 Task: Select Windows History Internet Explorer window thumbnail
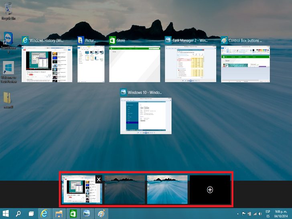click(47, 64)
